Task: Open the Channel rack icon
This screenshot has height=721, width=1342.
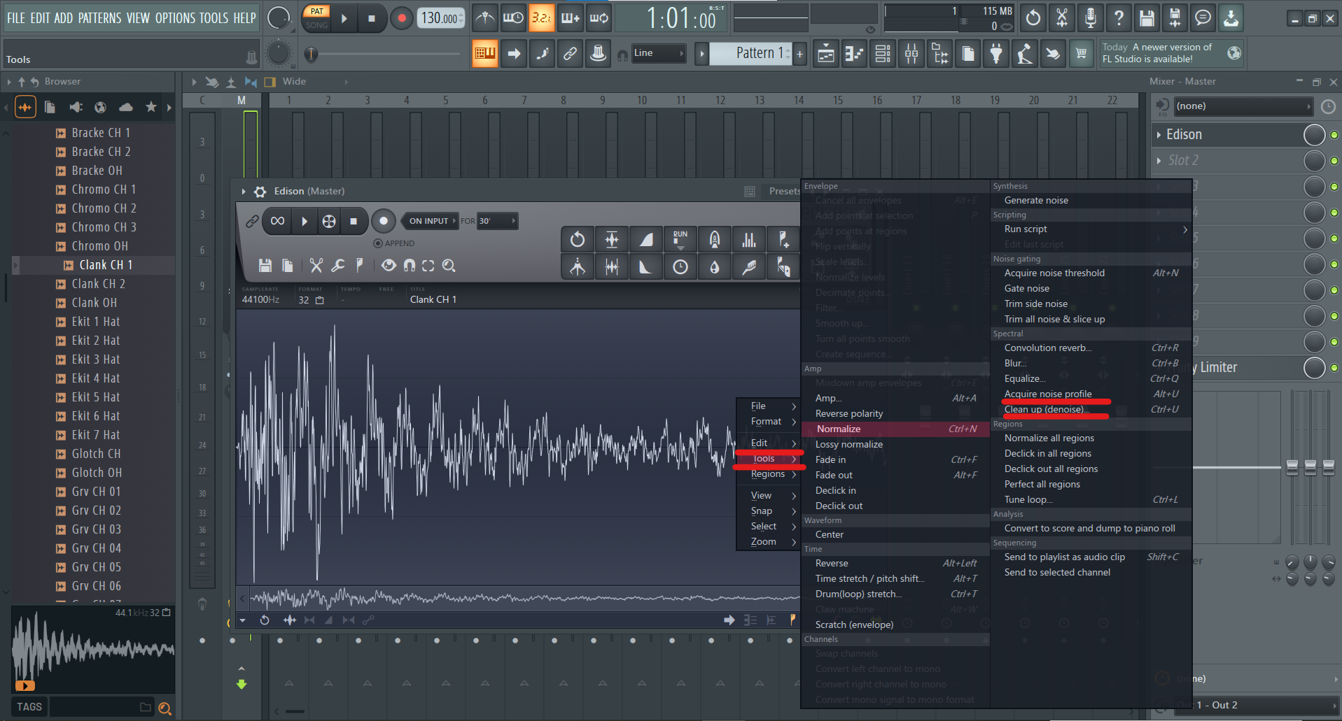Action: (883, 54)
